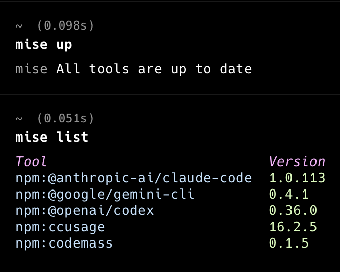Click version 1.0.113 value
This screenshot has width=340, height=272.
tap(297, 178)
